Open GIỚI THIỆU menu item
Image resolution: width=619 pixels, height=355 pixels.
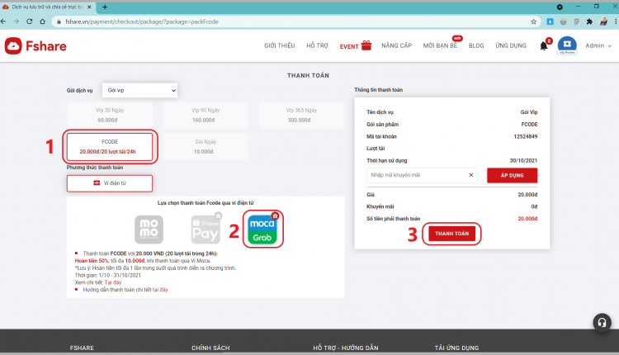click(x=280, y=45)
